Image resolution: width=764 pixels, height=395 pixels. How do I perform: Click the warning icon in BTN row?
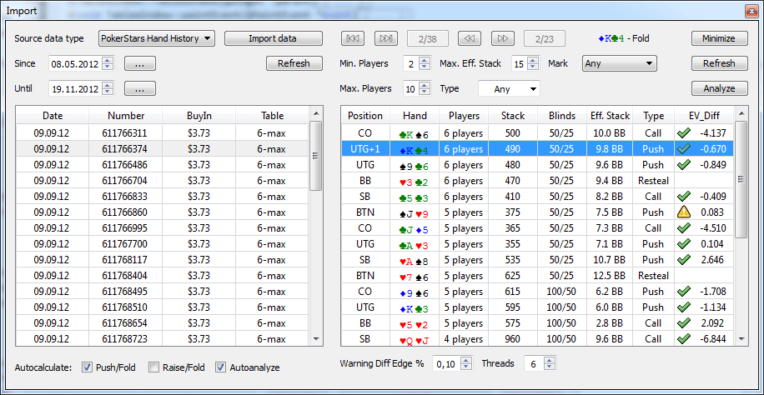tap(683, 212)
